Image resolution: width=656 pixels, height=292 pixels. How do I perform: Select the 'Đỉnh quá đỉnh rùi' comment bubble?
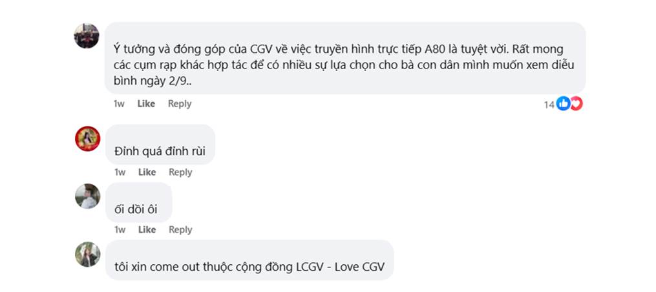tap(160, 144)
